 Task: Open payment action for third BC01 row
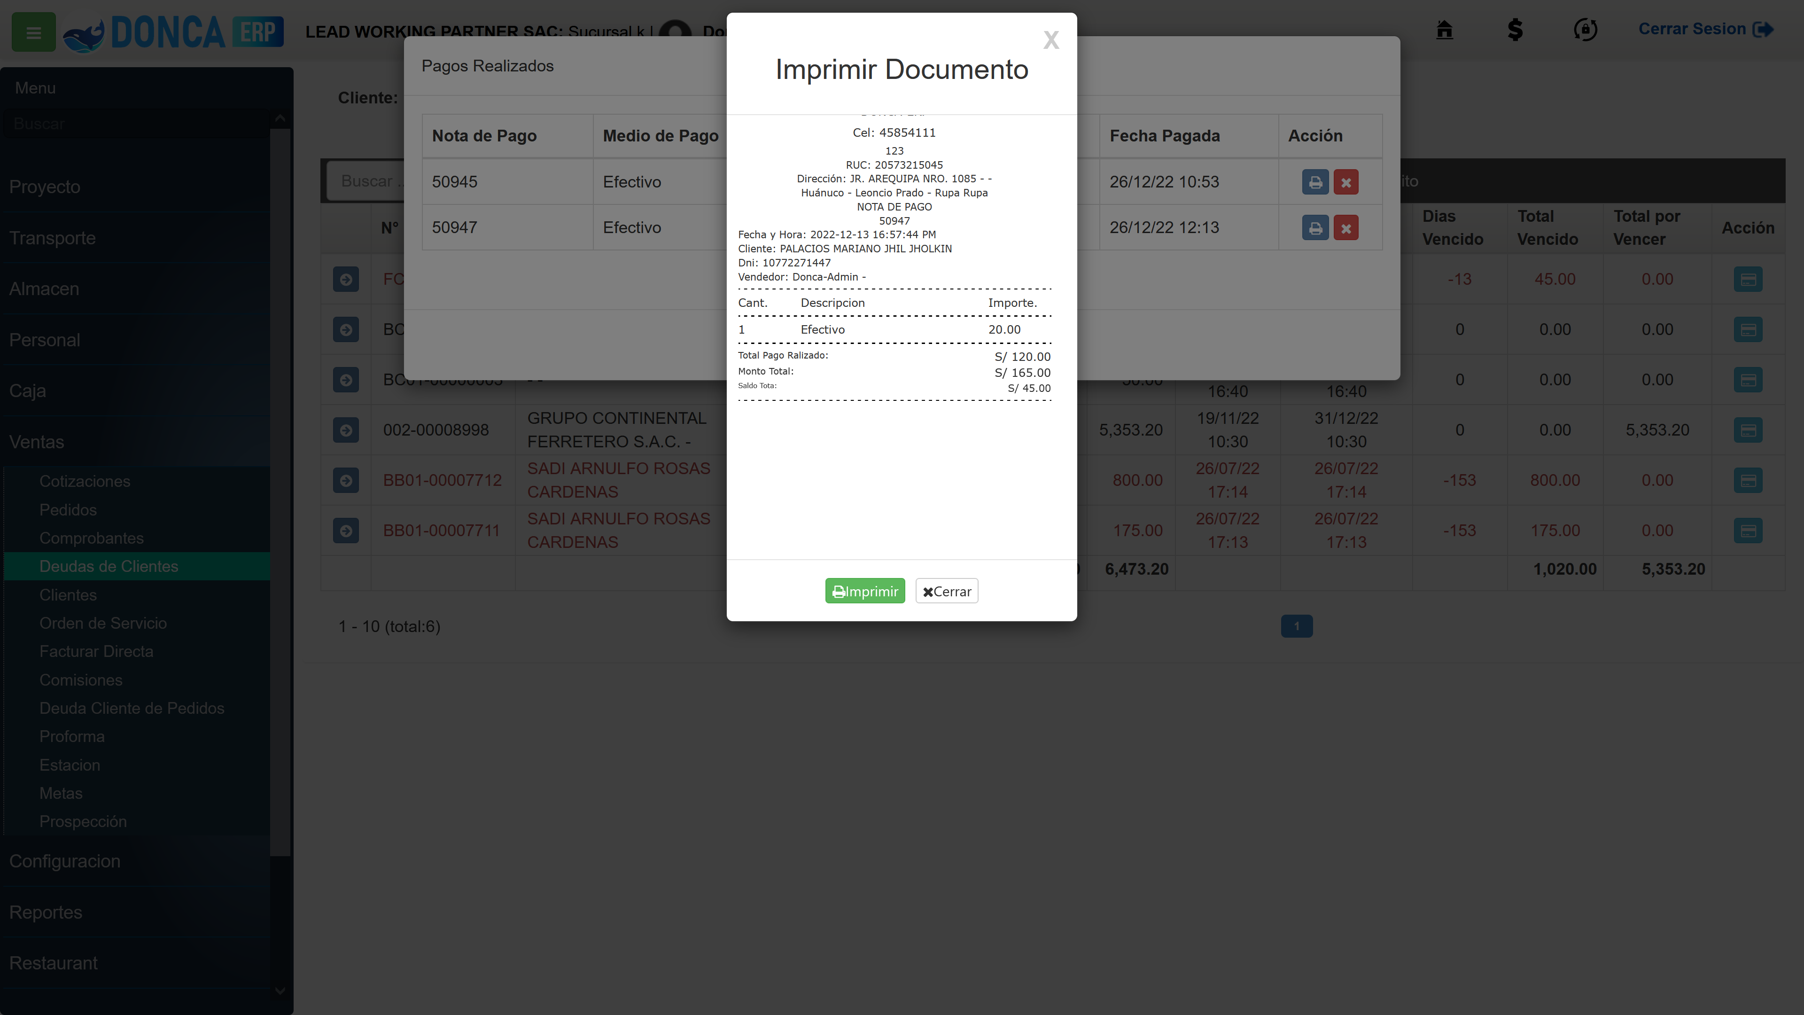click(1748, 380)
